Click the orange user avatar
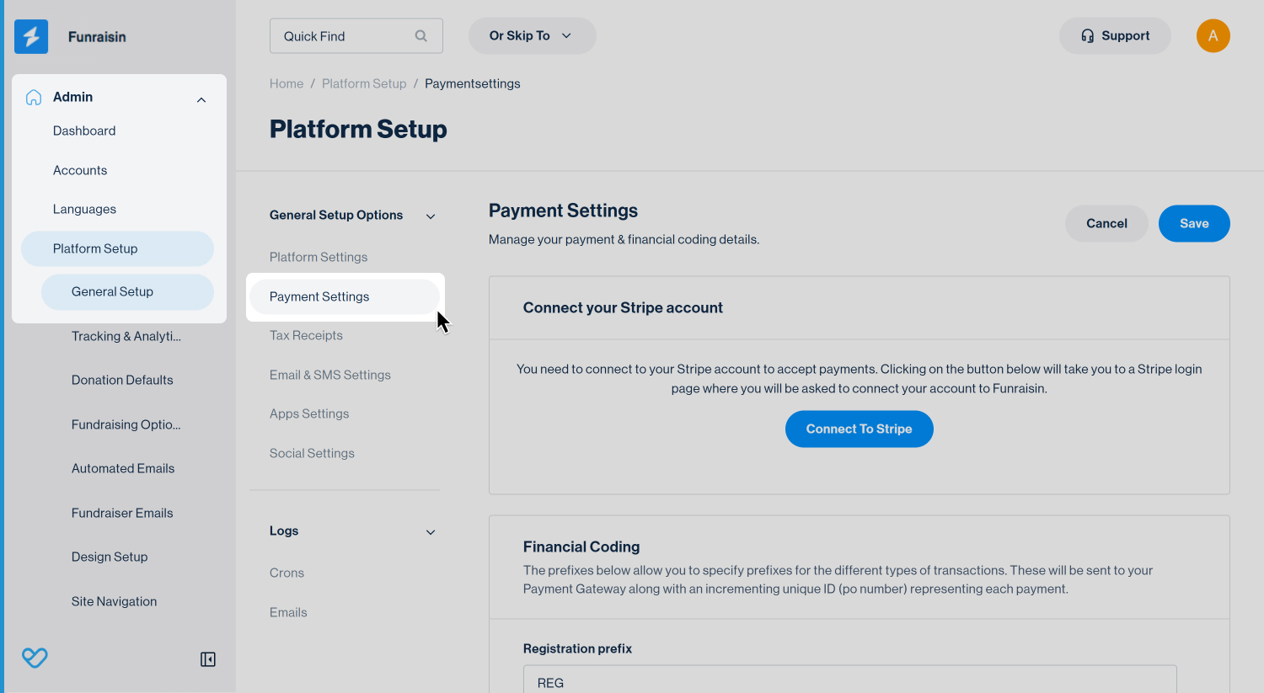Viewport: 1264px width, 693px height. pyautogui.click(x=1213, y=35)
